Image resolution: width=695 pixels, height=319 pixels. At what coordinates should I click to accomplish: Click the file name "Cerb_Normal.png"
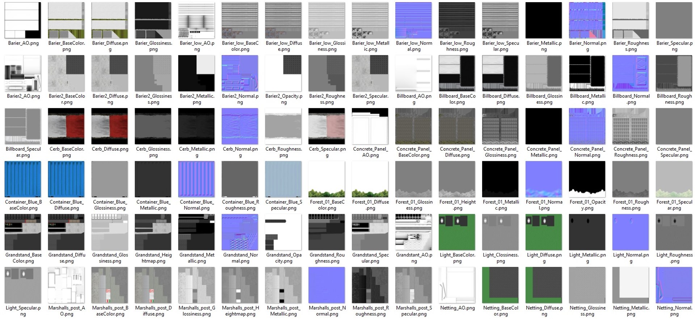pos(240,152)
